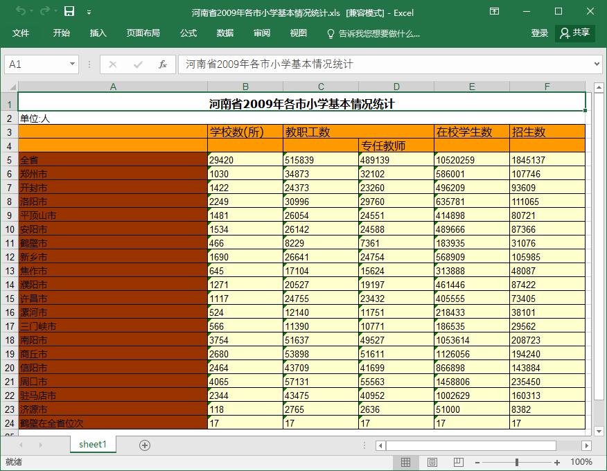Screen dimensions: 607x471
Task: Click the Select All corner triangle
Action: tap(12, 87)
